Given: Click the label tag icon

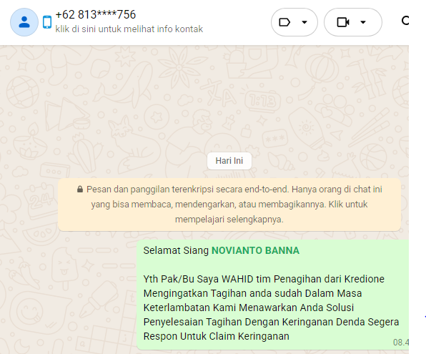Looking at the screenshot, I should pyautogui.click(x=284, y=22).
